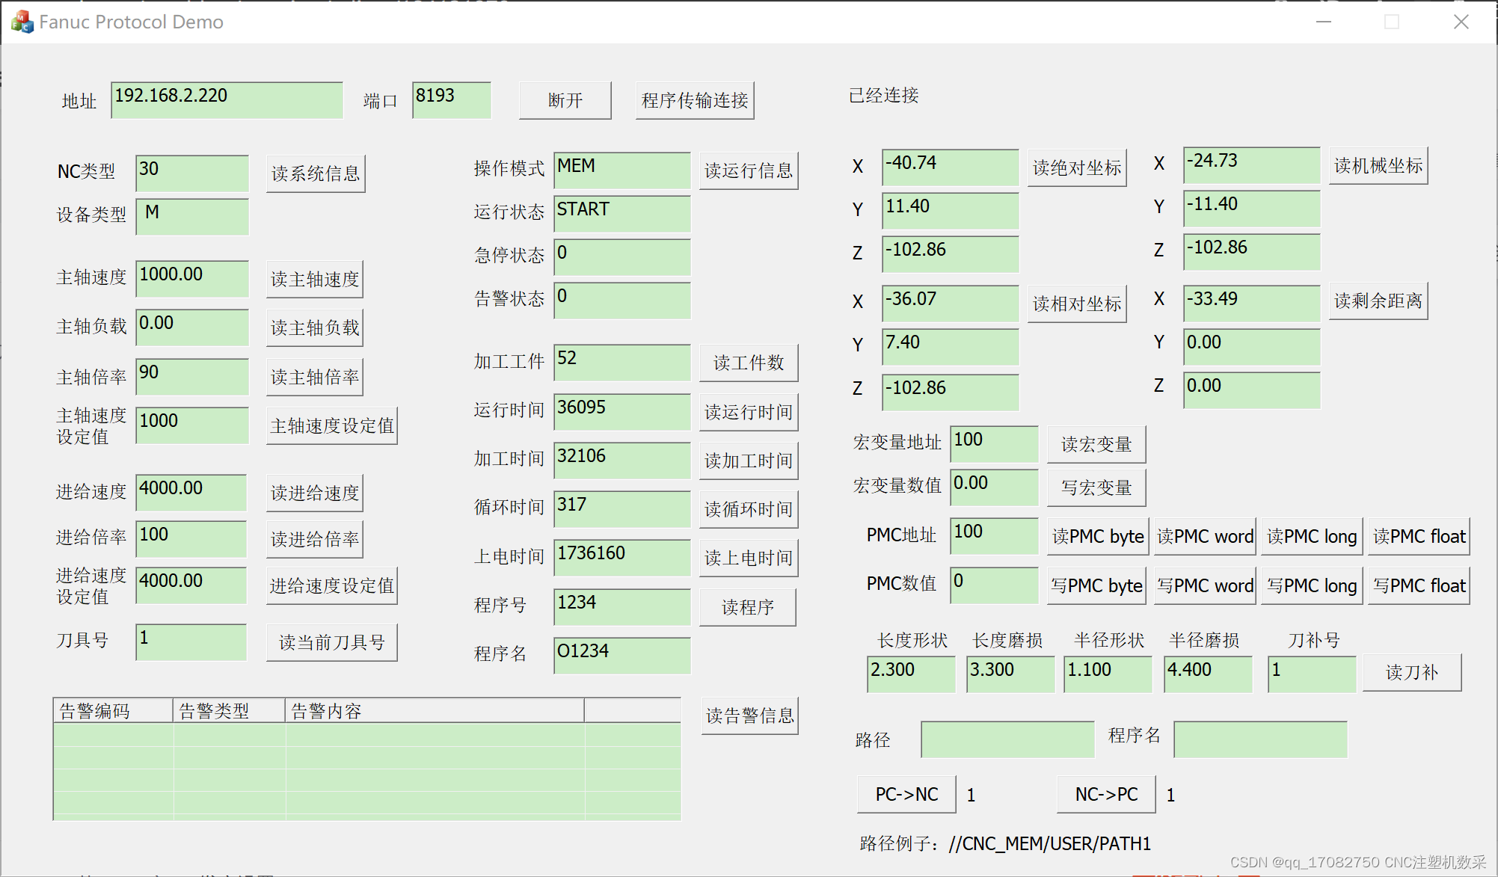This screenshot has height=877, width=1498.
Task: Click 读系统信息 to read system info
Action: tap(315, 173)
